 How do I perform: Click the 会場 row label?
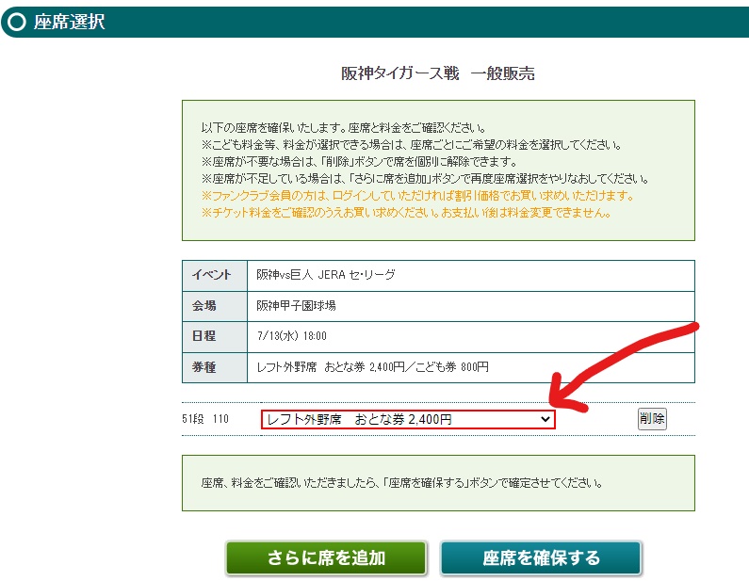click(215, 305)
